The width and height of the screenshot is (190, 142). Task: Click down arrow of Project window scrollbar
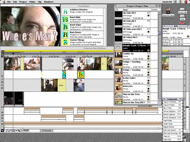(159, 100)
